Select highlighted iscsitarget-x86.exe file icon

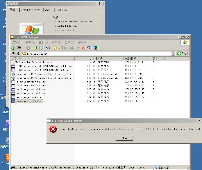[x=13, y=101]
